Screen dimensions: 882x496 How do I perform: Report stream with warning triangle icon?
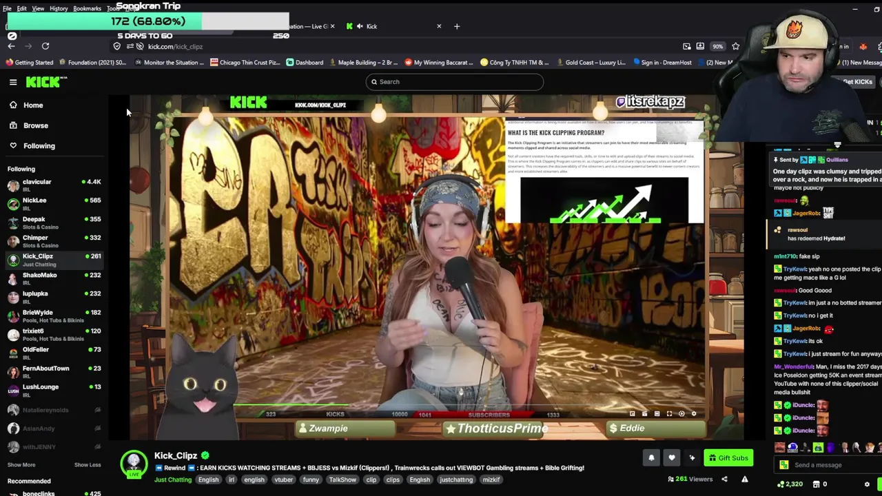tap(745, 479)
